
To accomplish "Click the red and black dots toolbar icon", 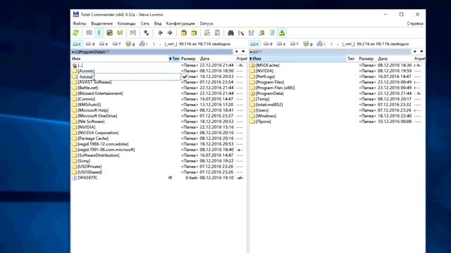I will 146,33.
